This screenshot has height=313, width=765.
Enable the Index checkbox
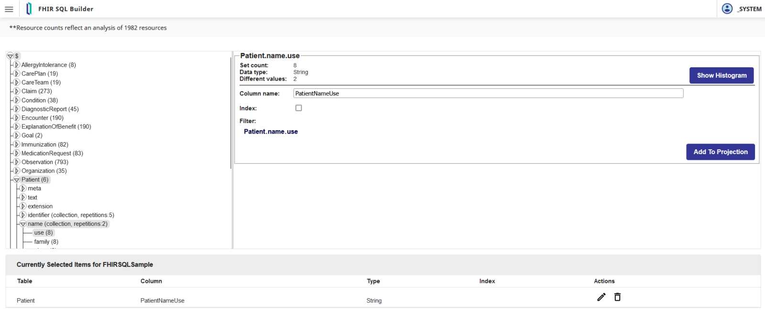(299, 108)
